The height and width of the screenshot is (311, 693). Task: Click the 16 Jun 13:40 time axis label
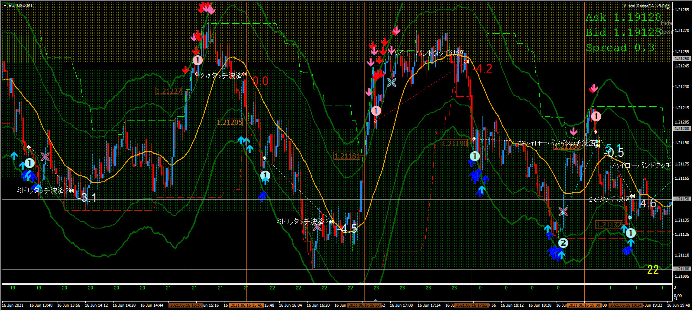tap(41, 305)
